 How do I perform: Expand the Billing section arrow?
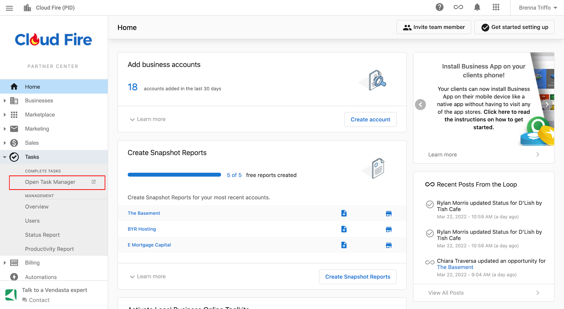[5, 263]
